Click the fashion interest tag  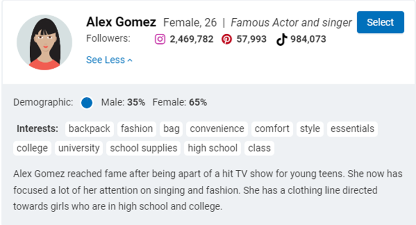(x=136, y=129)
